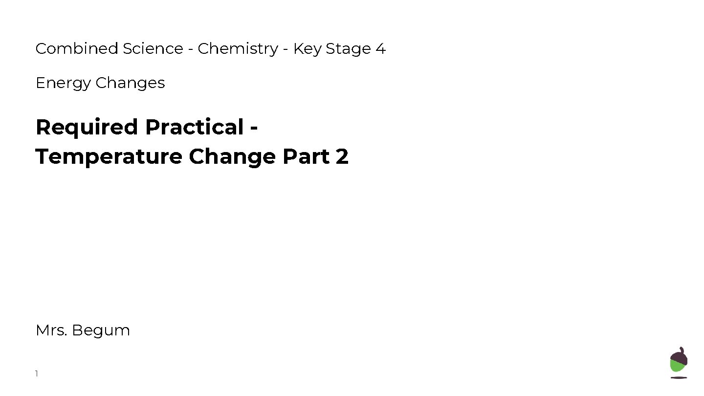The image size is (704, 396).
Task: Click the word 'Stage' in the header
Action: pos(348,49)
